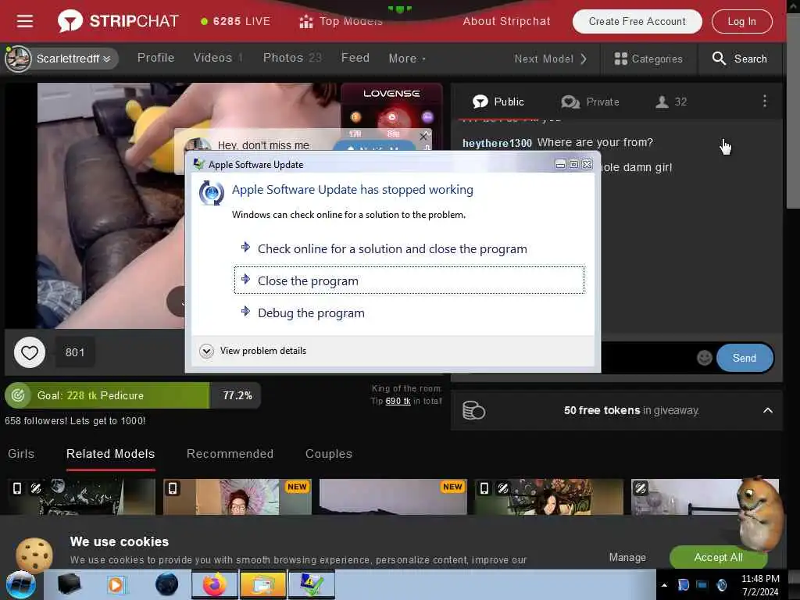Open the Videos tab
Screen dimensions: 800x600
[218, 58]
